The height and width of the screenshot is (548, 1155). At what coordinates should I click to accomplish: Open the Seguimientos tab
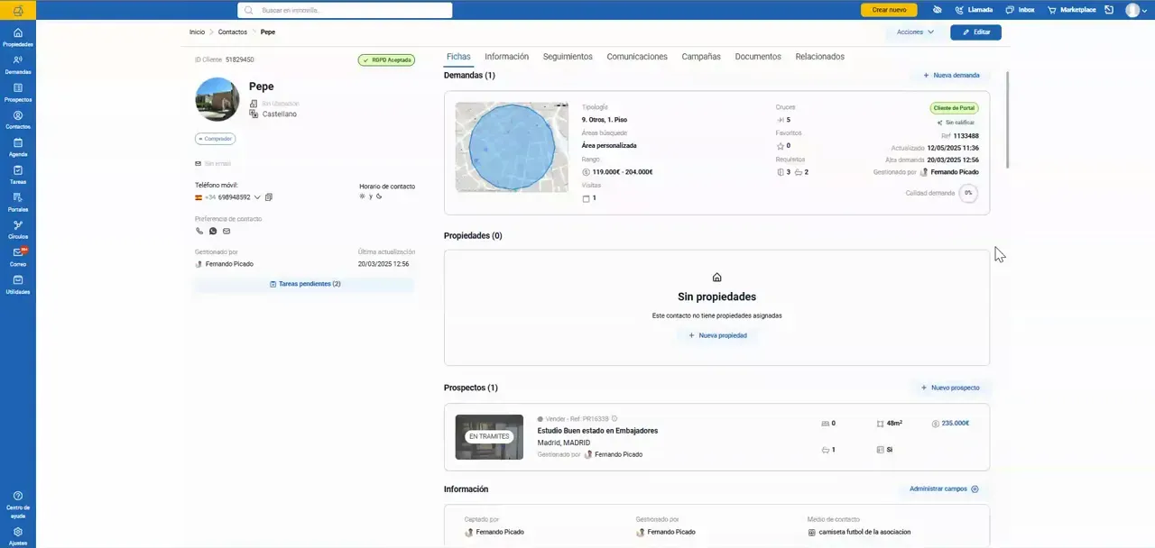pyautogui.click(x=568, y=57)
